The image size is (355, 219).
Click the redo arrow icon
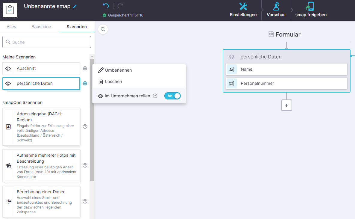120,6
